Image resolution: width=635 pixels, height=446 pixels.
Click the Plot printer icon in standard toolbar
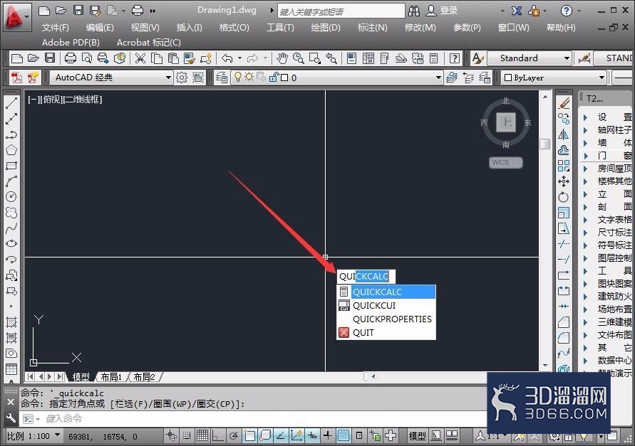(x=71, y=58)
